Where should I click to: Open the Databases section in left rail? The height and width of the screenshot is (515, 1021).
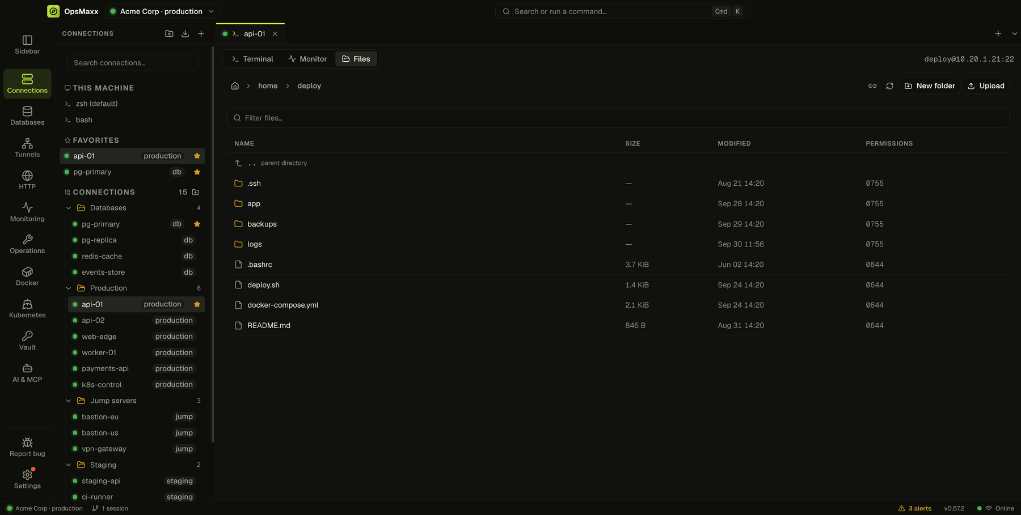point(27,116)
